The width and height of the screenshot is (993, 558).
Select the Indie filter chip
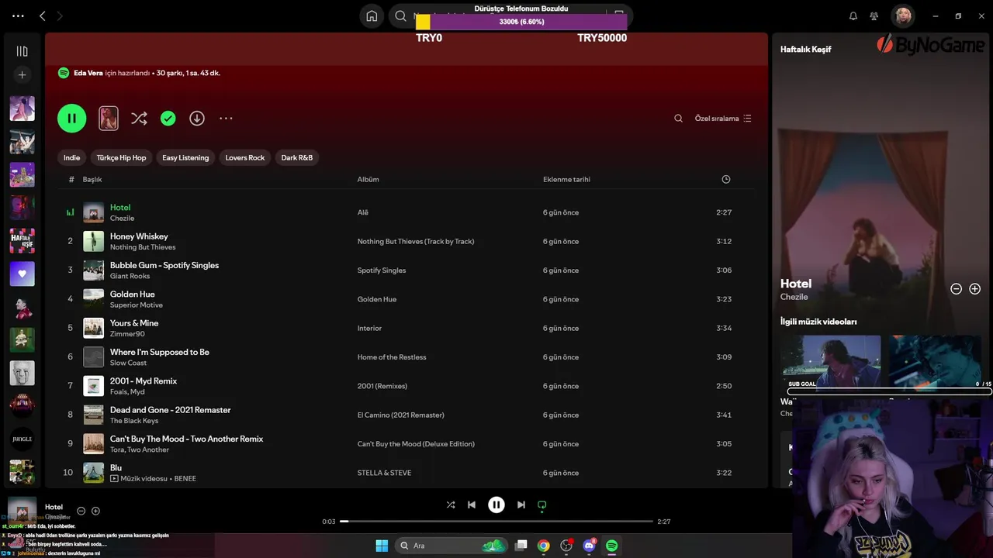[71, 157]
